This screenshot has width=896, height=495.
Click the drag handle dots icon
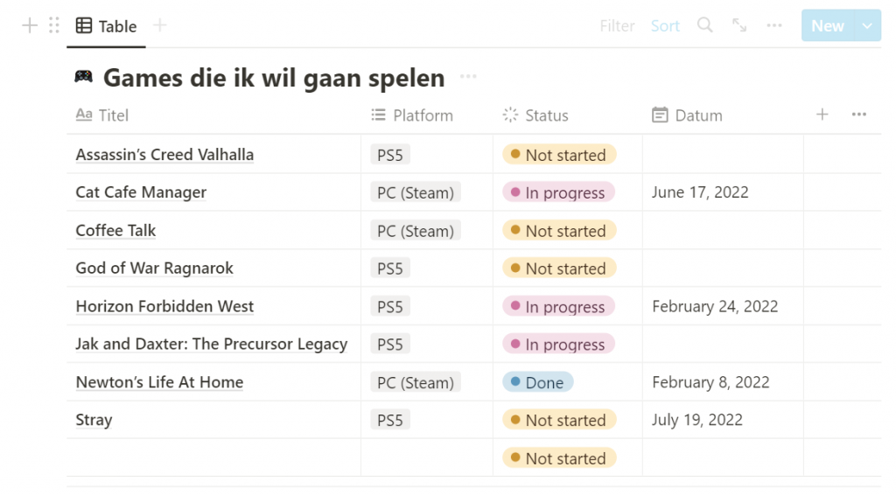coord(54,25)
